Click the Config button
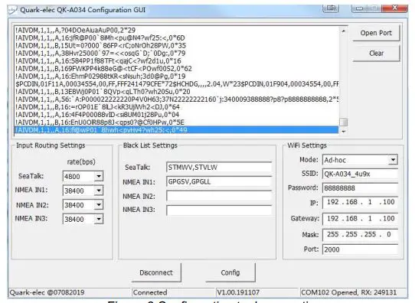 (x=230, y=272)
